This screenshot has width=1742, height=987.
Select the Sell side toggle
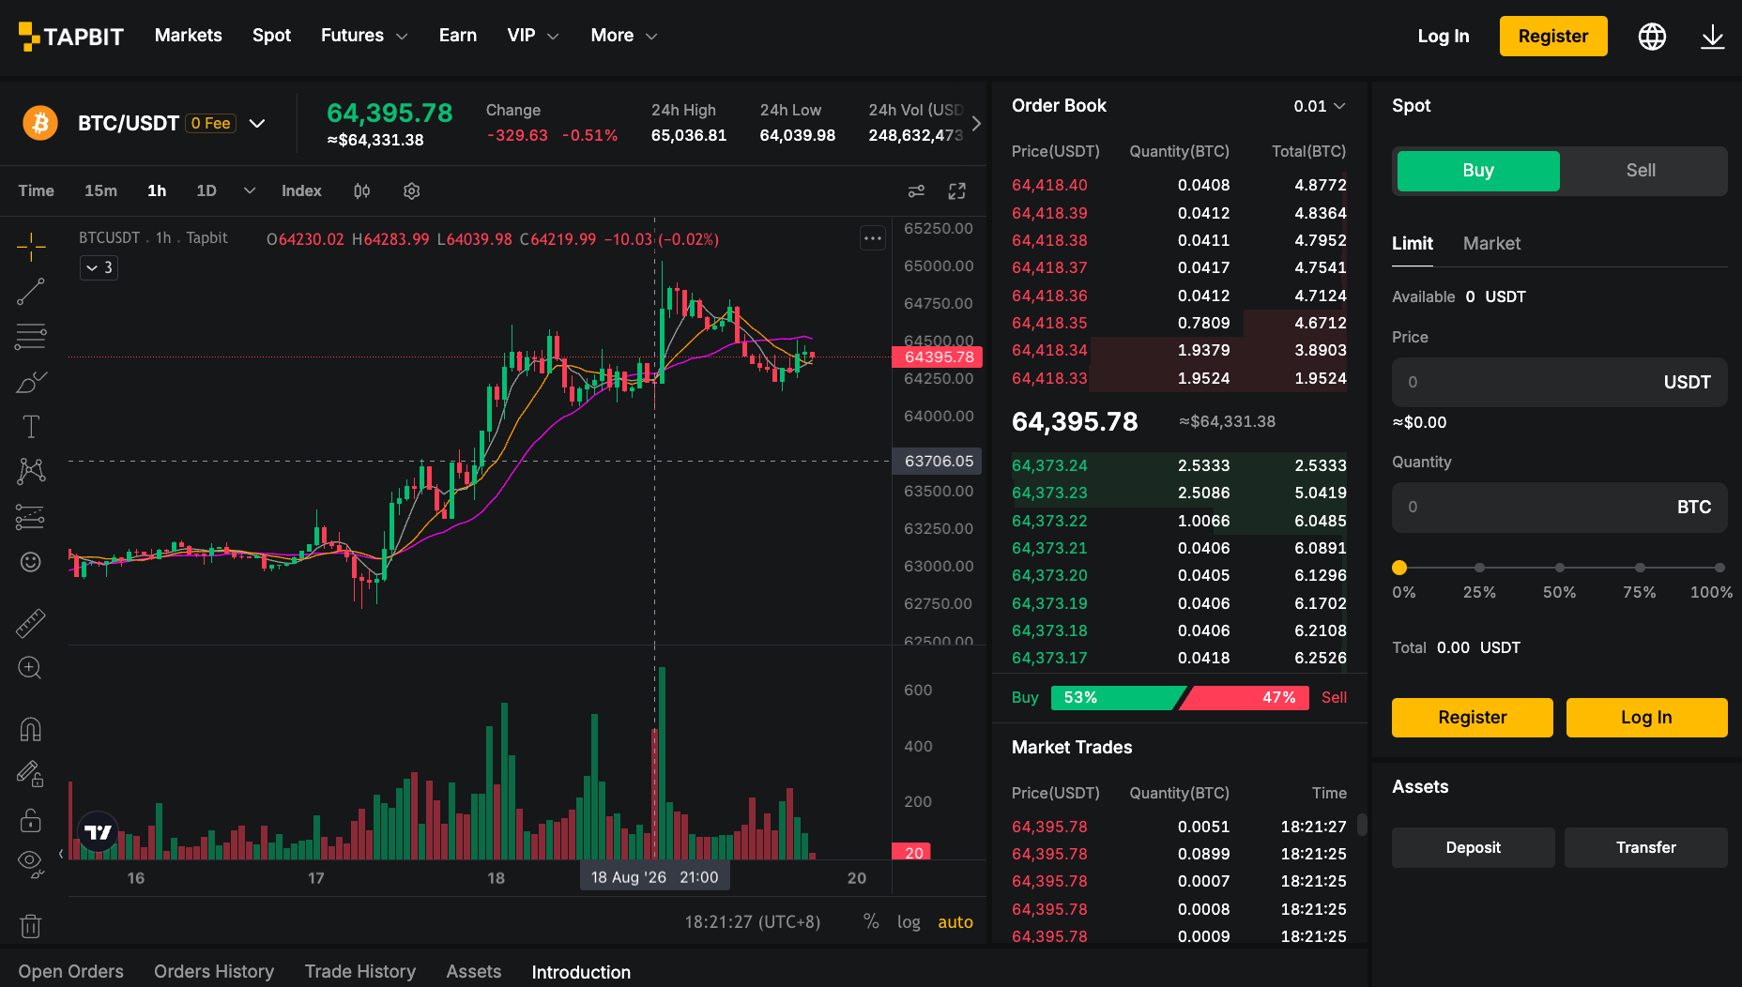coord(1641,171)
